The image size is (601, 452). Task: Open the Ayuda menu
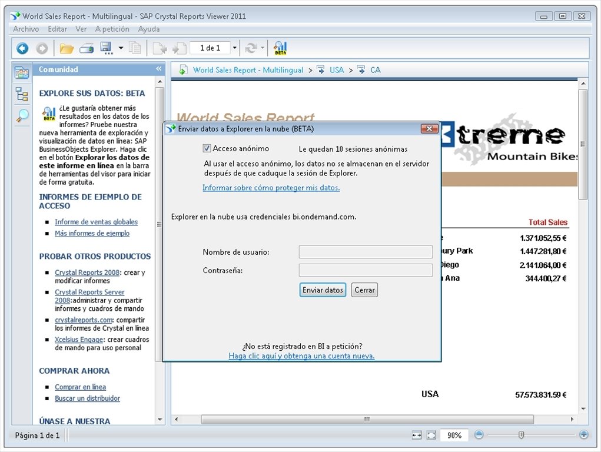coord(149,29)
